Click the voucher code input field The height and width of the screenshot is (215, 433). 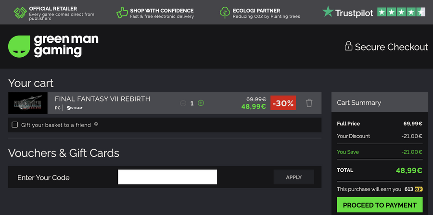pos(167,177)
